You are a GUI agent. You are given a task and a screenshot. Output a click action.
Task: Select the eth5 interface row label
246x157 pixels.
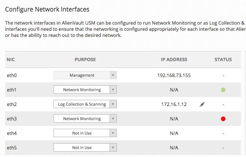(12, 148)
